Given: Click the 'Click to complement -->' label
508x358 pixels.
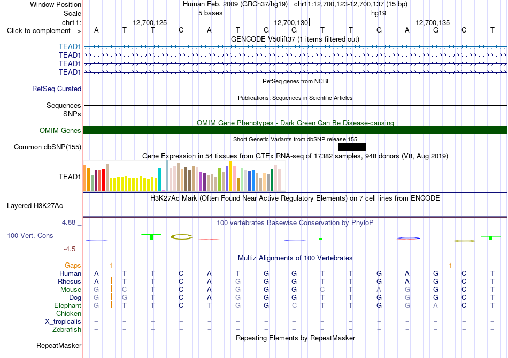Looking at the screenshot, I should [x=44, y=31].
